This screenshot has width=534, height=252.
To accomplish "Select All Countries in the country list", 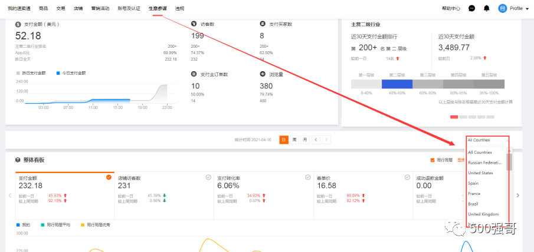I will [x=480, y=152].
